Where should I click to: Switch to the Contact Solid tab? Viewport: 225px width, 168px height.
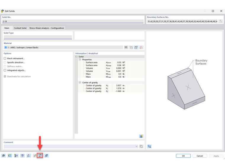click(20, 28)
